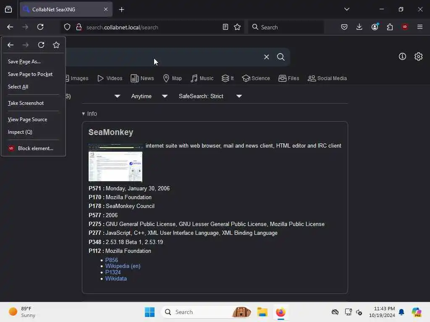The image size is (430, 322).
Task: Open the Anytime time range dropdown
Action: [x=149, y=96]
